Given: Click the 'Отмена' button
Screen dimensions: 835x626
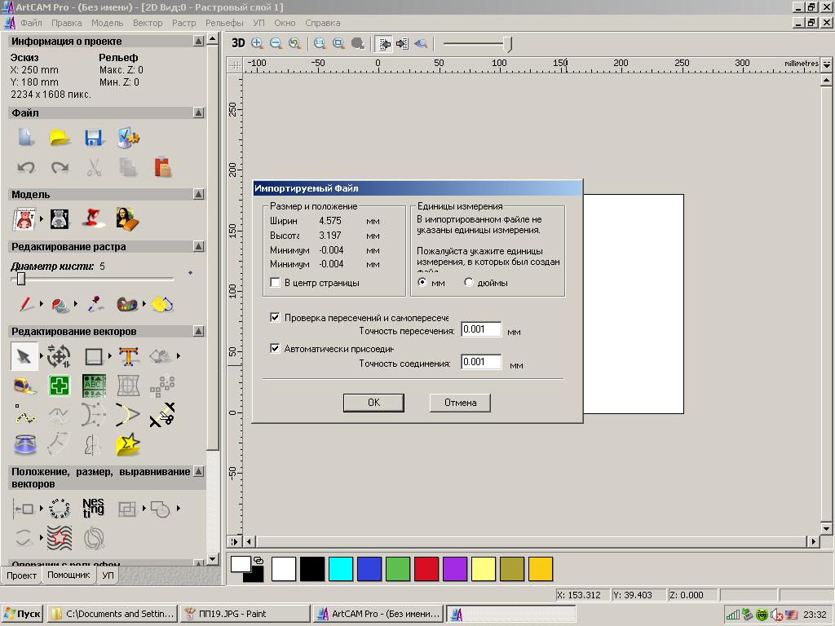Looking at the screenshot, I should 460,403.
